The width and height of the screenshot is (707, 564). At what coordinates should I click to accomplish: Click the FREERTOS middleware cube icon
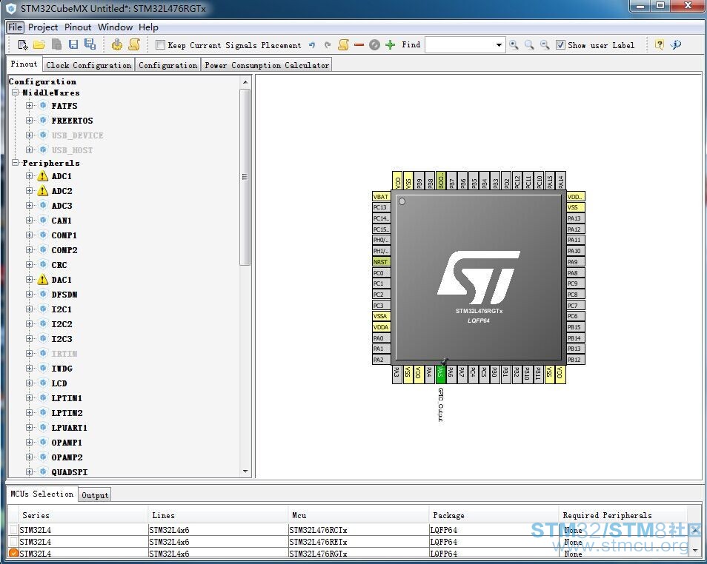pos(43,121)
